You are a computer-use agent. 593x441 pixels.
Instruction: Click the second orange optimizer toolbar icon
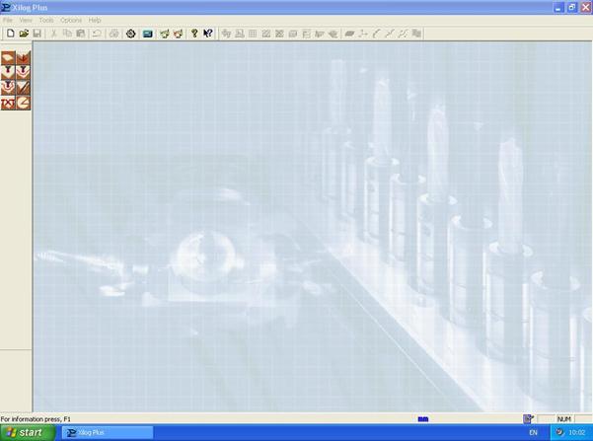(x=179, y=34)
